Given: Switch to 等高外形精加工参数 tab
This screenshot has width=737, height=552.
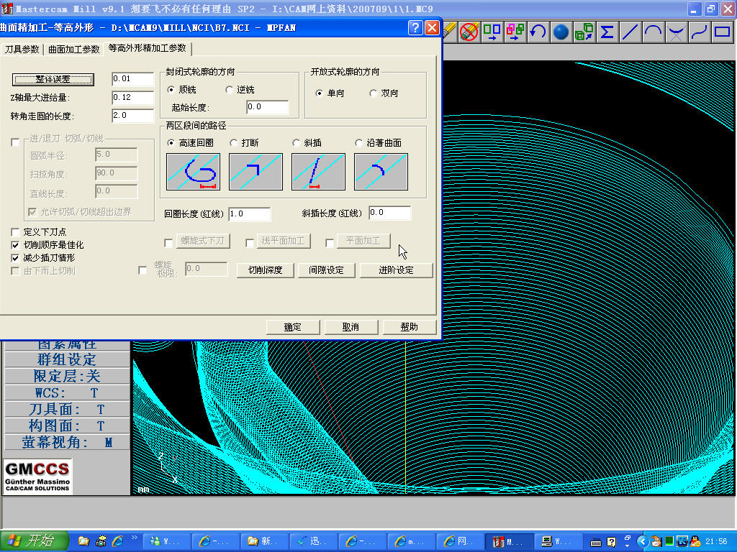Looking at the screenshot, I should pos(147,48).
